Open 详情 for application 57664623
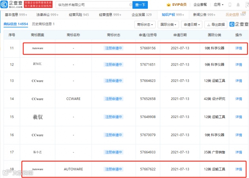The image size is (249, 178). coord(238,81)
